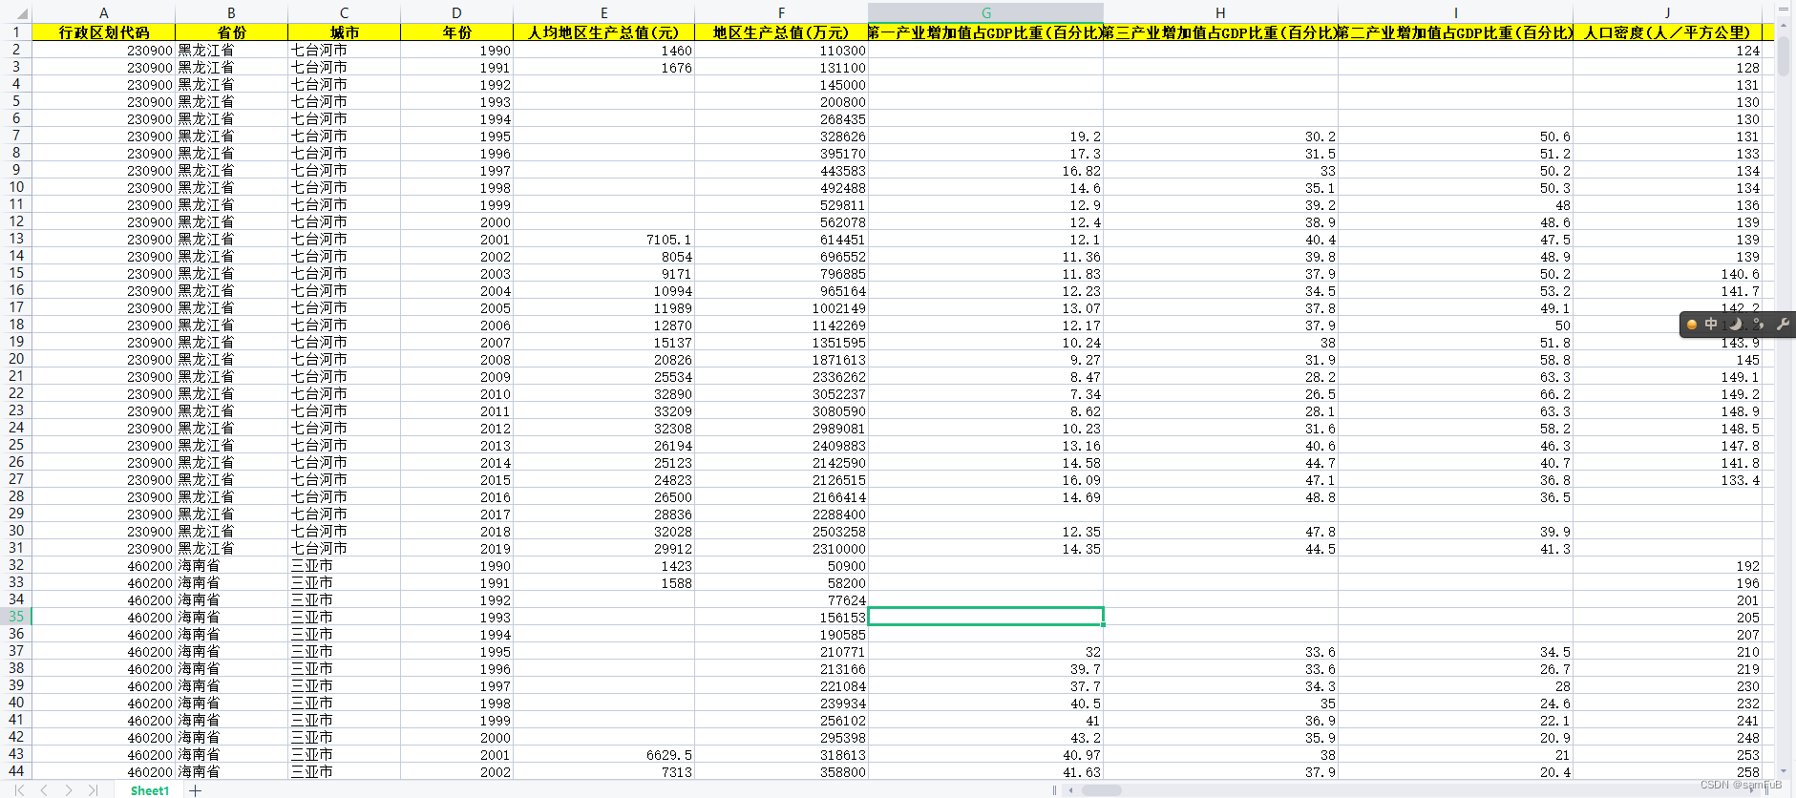Open the input method wrench settings
This screenshot has width=1796, height=798.
click(x=1782, y=325)
